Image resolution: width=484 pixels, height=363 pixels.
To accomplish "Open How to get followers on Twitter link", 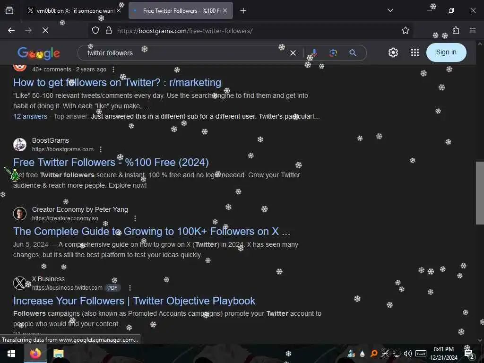I will coord(117,82).
